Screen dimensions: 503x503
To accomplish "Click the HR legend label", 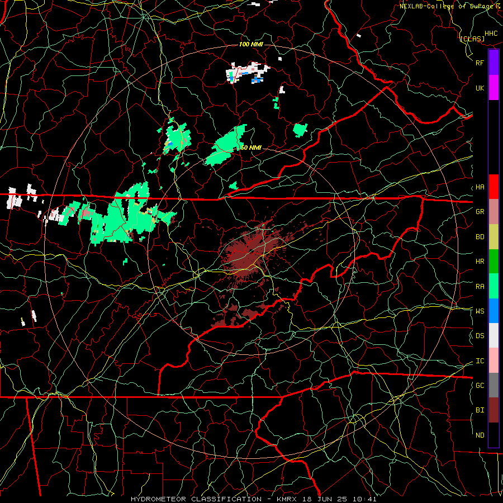I will click(480, 262).
